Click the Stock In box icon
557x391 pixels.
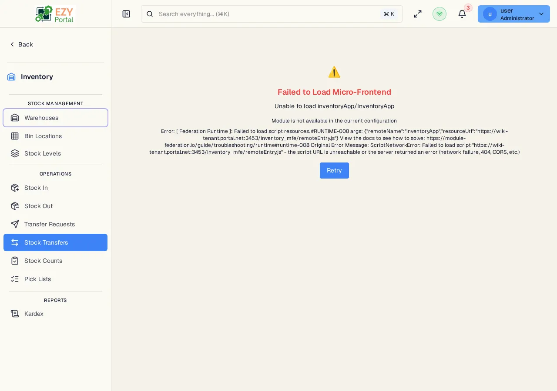pyautogui.click(x=15, y=188)
